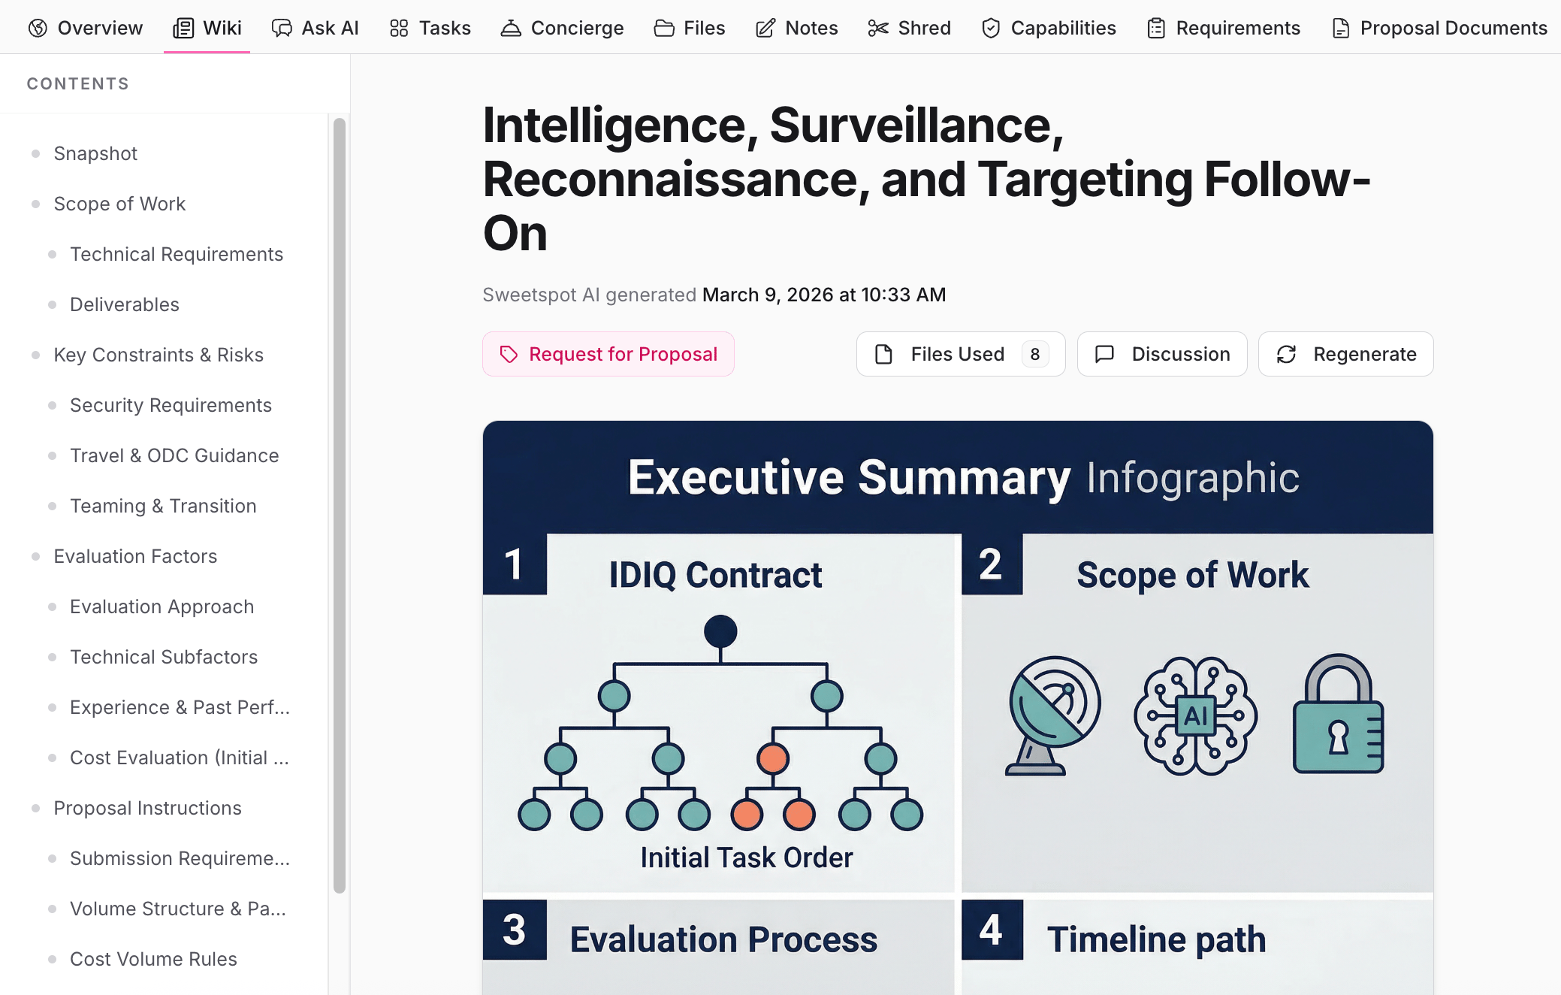Select Experience & Past Perf... entry

point(180,707)
